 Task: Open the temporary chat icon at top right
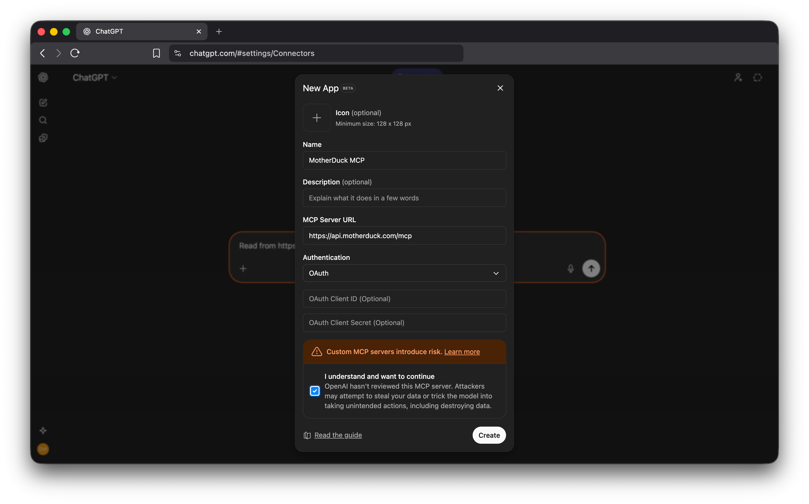click(757, 77)
